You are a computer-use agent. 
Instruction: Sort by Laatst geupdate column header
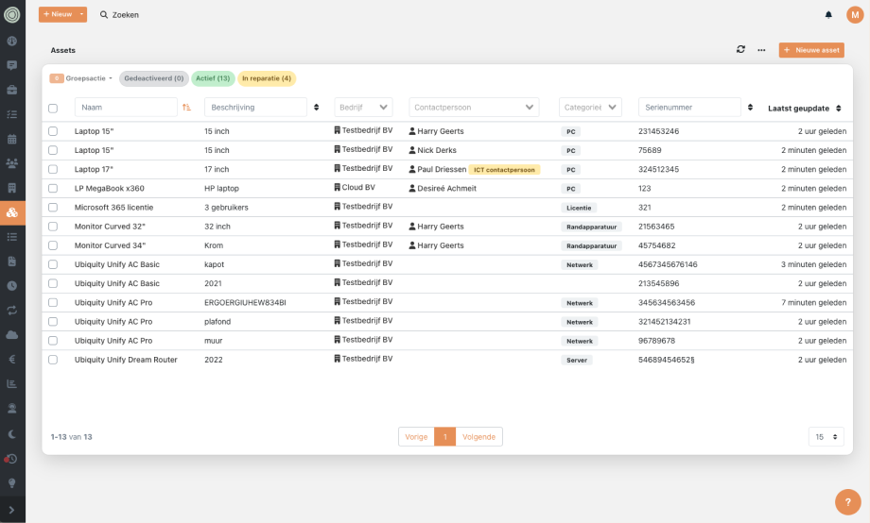pos(805,108)
